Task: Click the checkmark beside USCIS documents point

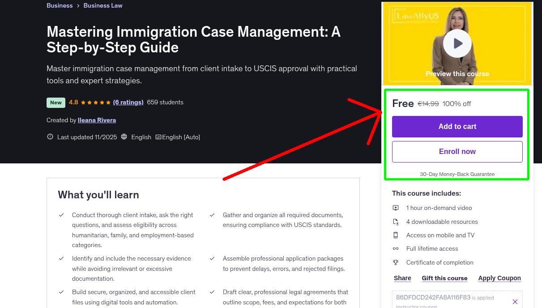Action: (x=212, y=215)
